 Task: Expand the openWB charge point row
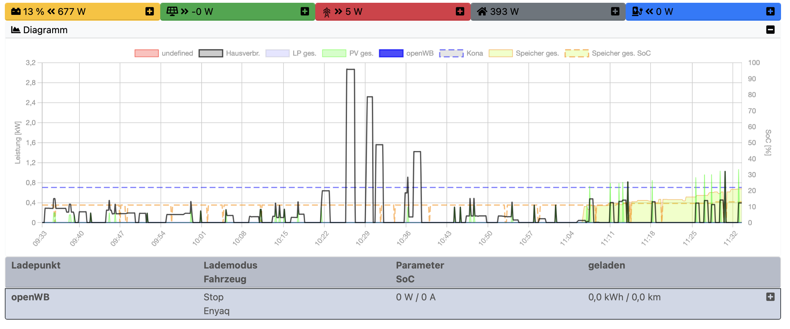coord(770,297)
